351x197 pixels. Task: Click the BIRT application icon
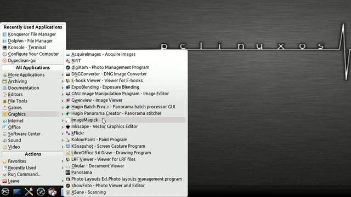pyautogui.click(x=68, y=61)
